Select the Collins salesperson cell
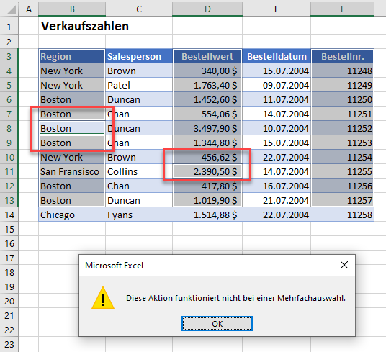The image size is (386, 352). click(139, 171)
